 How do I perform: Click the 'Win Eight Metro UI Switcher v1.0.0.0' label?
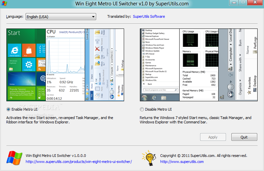(56, 156)
